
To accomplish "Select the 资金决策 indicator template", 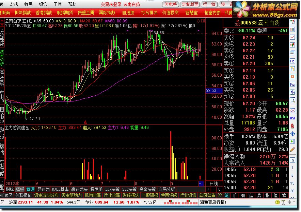I will pyautogui.click(x=147, y=189).
